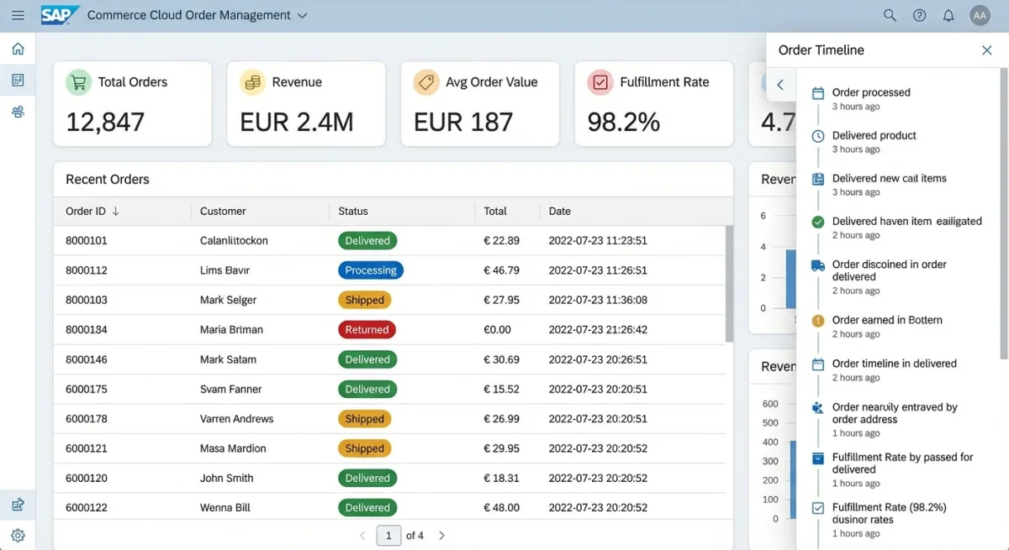Close the Order Timeline panel
Screen dimensions: 1009x550
986,50
